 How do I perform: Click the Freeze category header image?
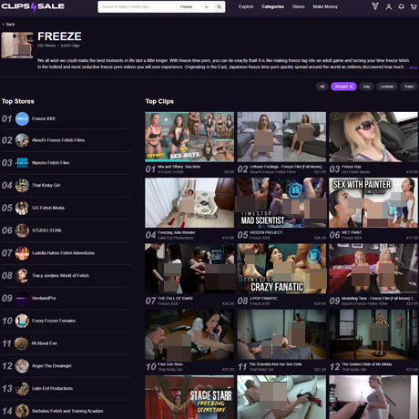(x=17, y=46)
